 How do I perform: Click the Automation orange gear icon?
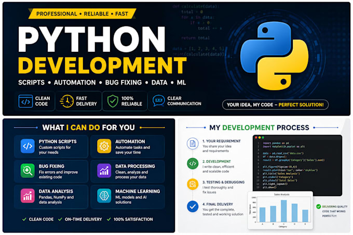click(104, 146)
